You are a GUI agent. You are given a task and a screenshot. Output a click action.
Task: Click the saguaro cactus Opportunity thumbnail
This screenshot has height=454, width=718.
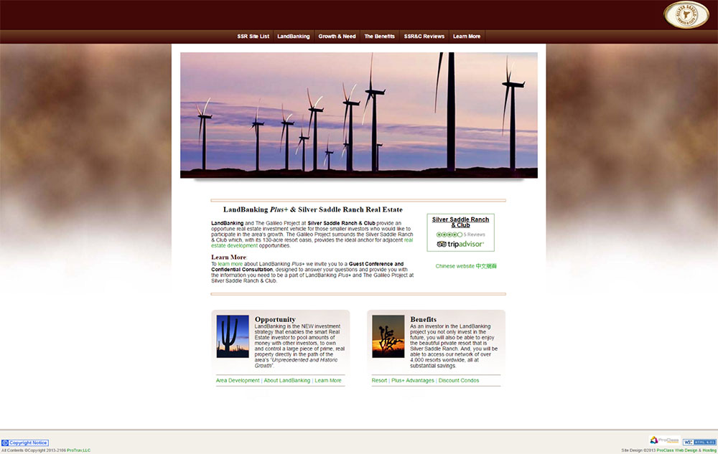point(233,336)
